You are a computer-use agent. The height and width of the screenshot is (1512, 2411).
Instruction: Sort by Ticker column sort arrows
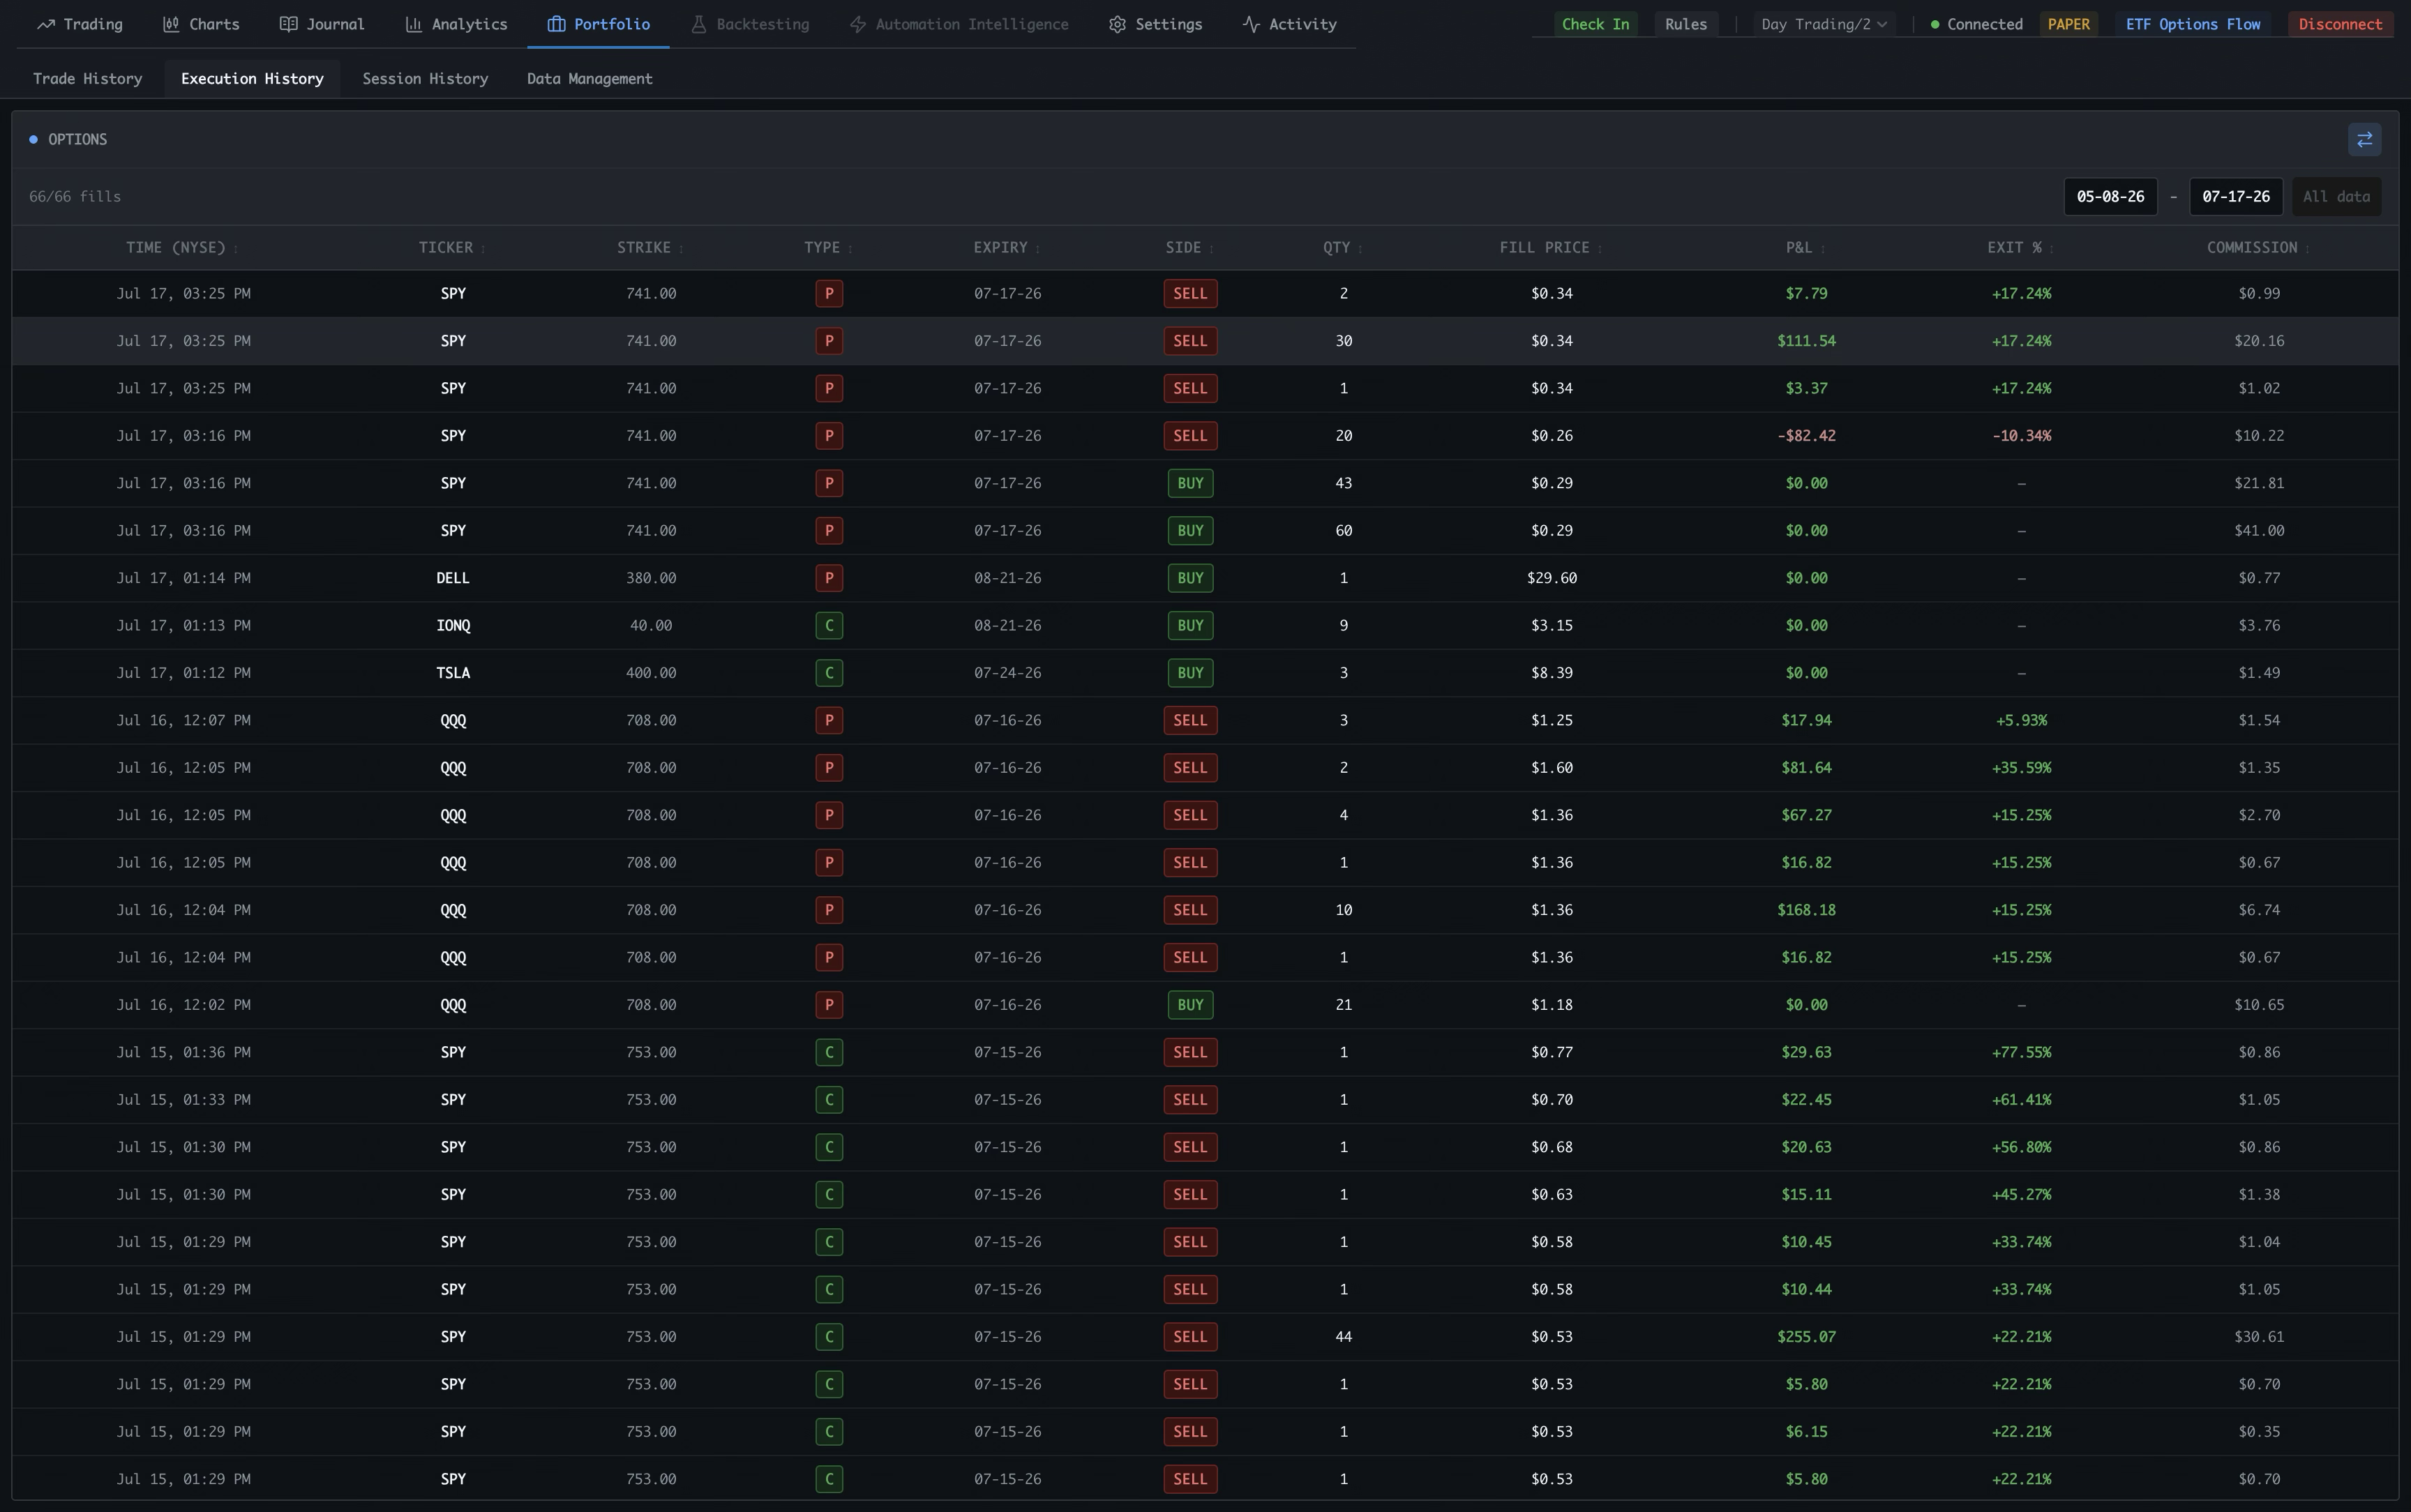click(483, 248)
